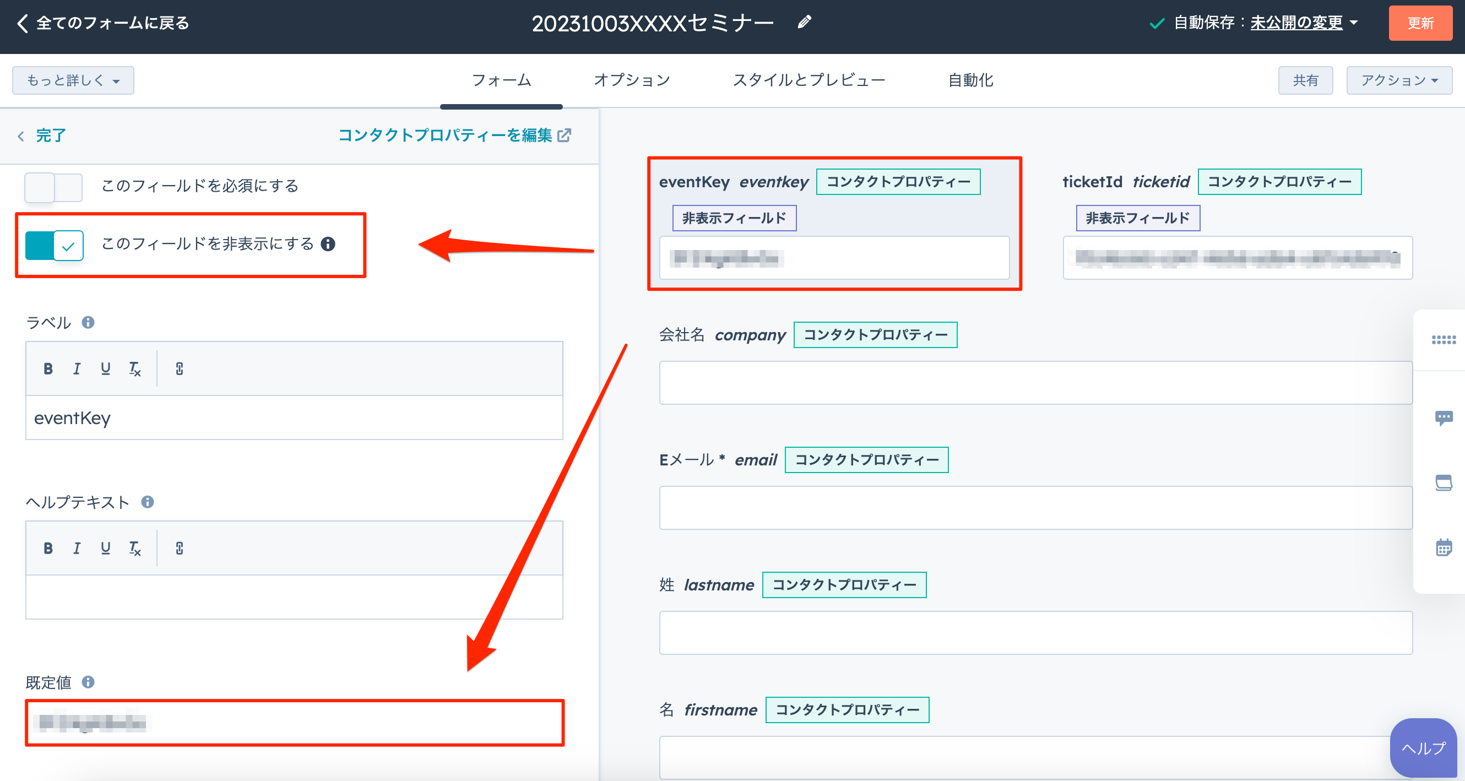Click the window icon in the right sidebar
1465x781 pixels.
coord(1444,483)
